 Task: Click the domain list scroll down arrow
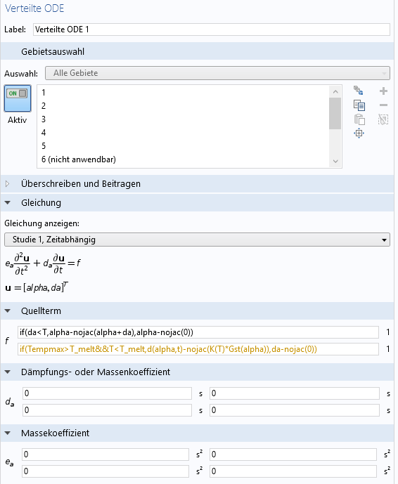(x=335, y=161)
